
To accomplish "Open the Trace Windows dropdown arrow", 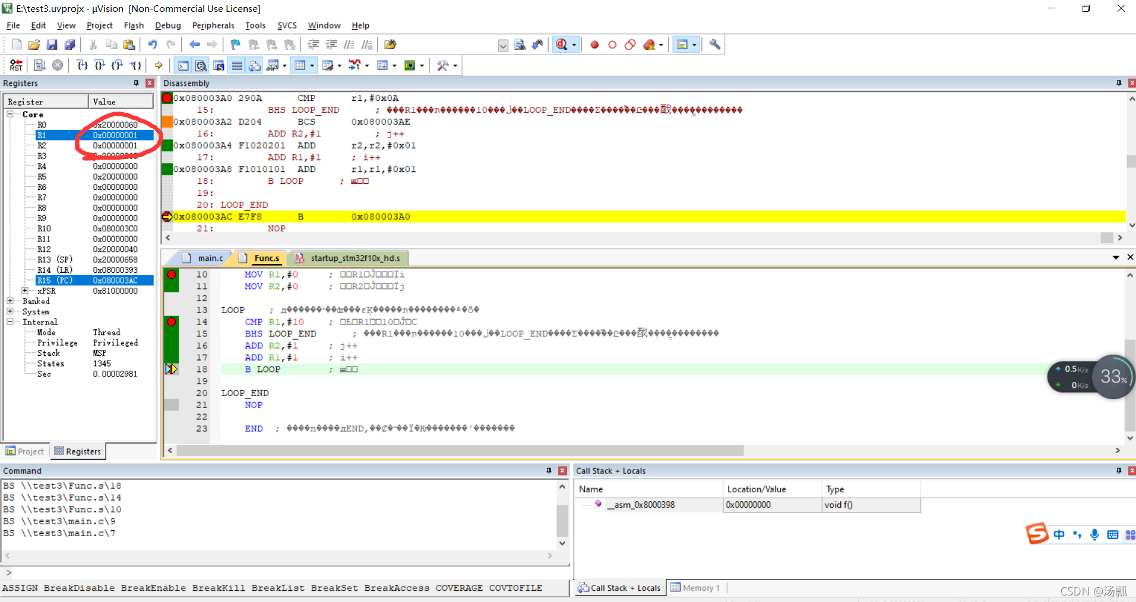I will (x=394, y=66).
